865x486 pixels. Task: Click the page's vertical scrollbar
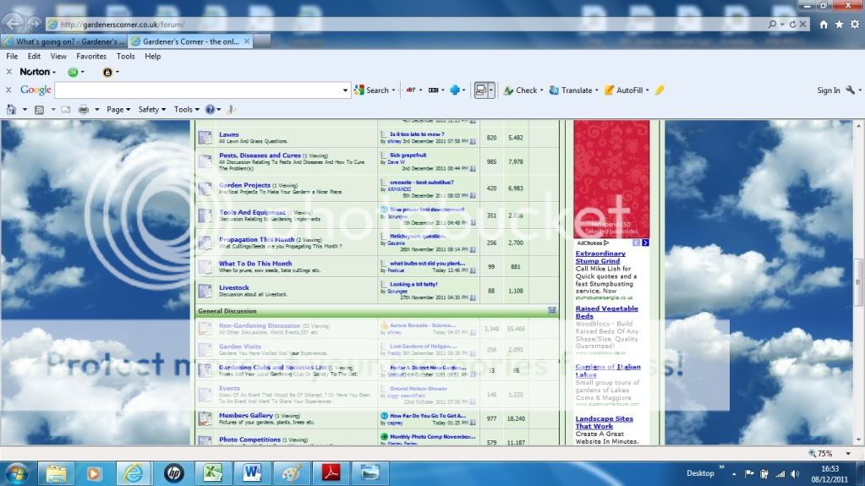point(859,279)
